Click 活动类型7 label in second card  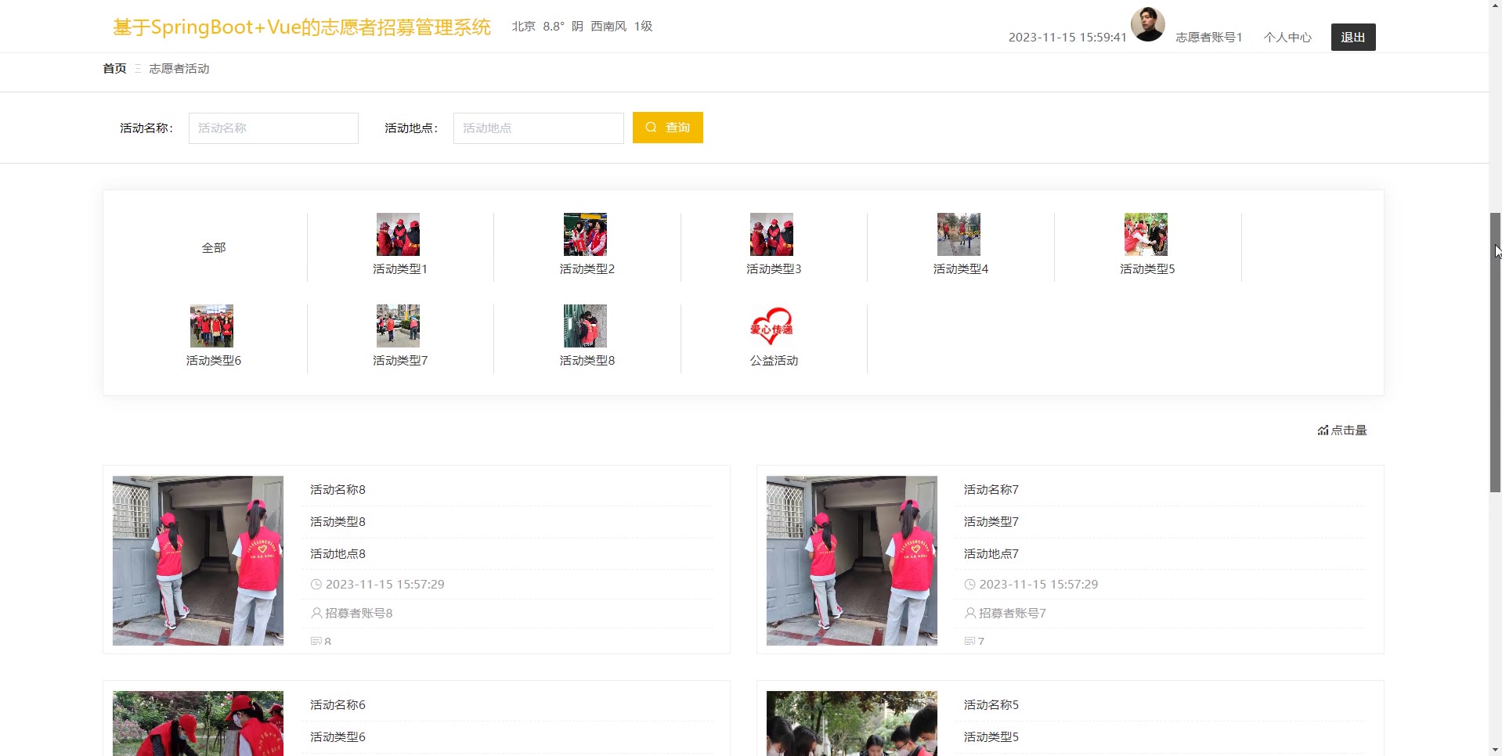pos(991,522)
